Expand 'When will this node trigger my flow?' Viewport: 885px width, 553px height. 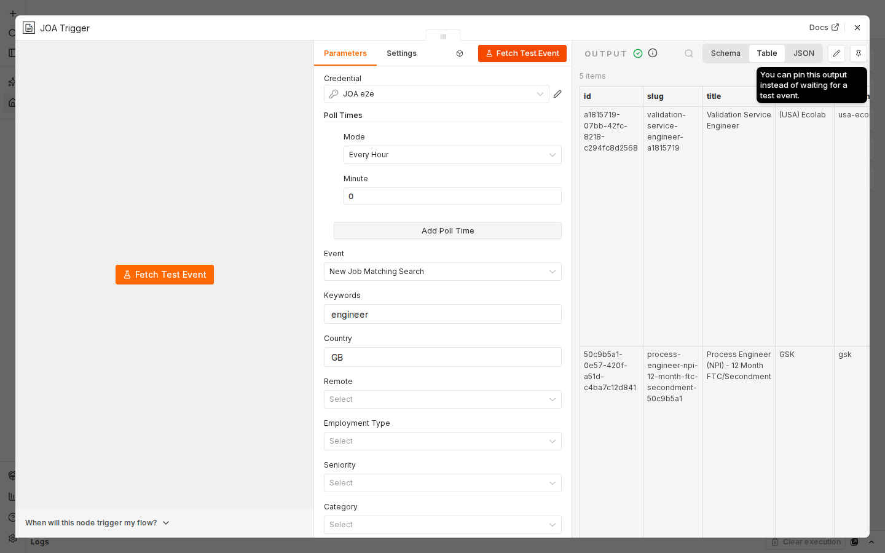(97, 523)
